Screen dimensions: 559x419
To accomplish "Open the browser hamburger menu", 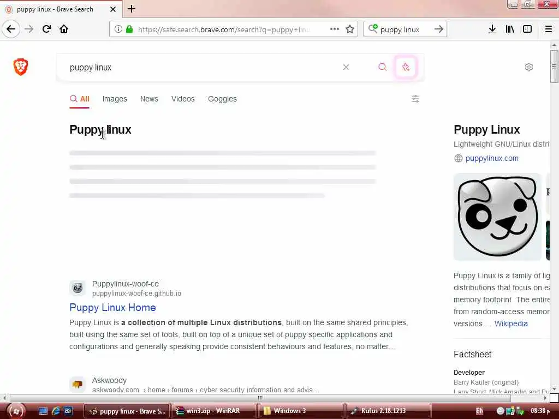I will coord(548,29).
